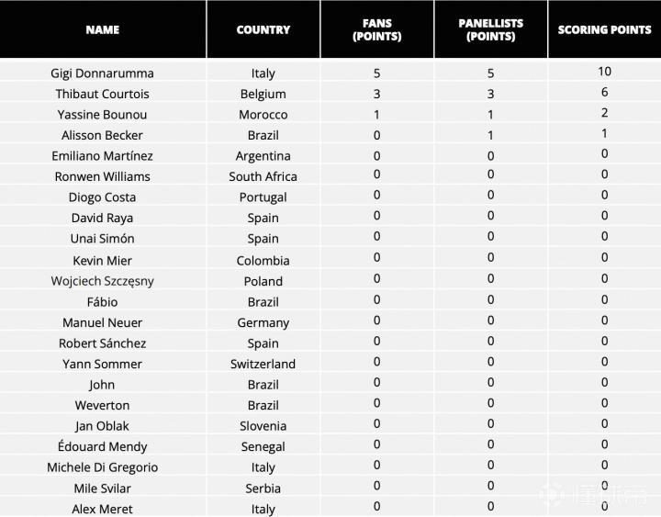Click the NAME column header

click(103, 29)
